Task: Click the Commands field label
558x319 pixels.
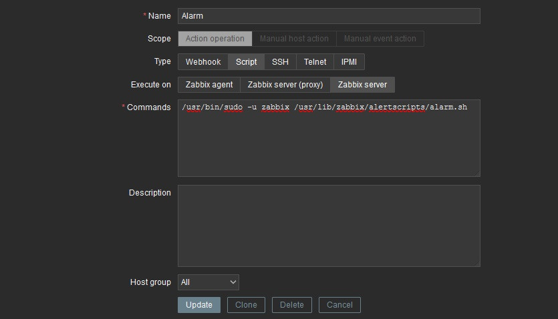Action: click(149, 107)
